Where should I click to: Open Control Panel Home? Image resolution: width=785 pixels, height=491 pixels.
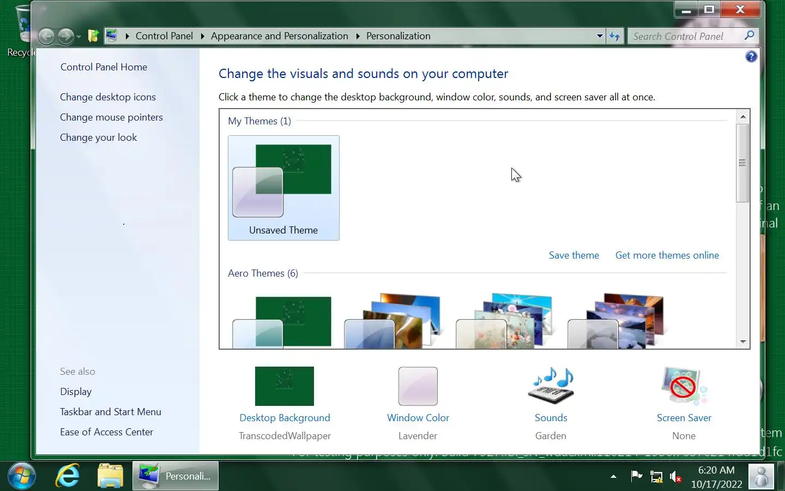pos(104,67)
